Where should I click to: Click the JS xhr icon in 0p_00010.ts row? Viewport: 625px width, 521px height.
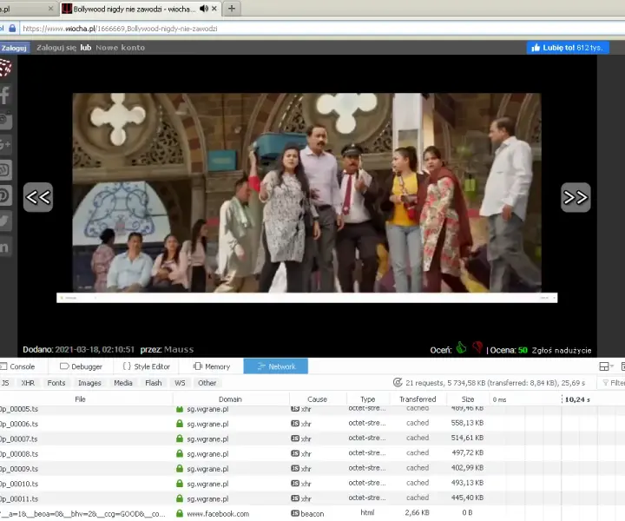tap(295, 483)
